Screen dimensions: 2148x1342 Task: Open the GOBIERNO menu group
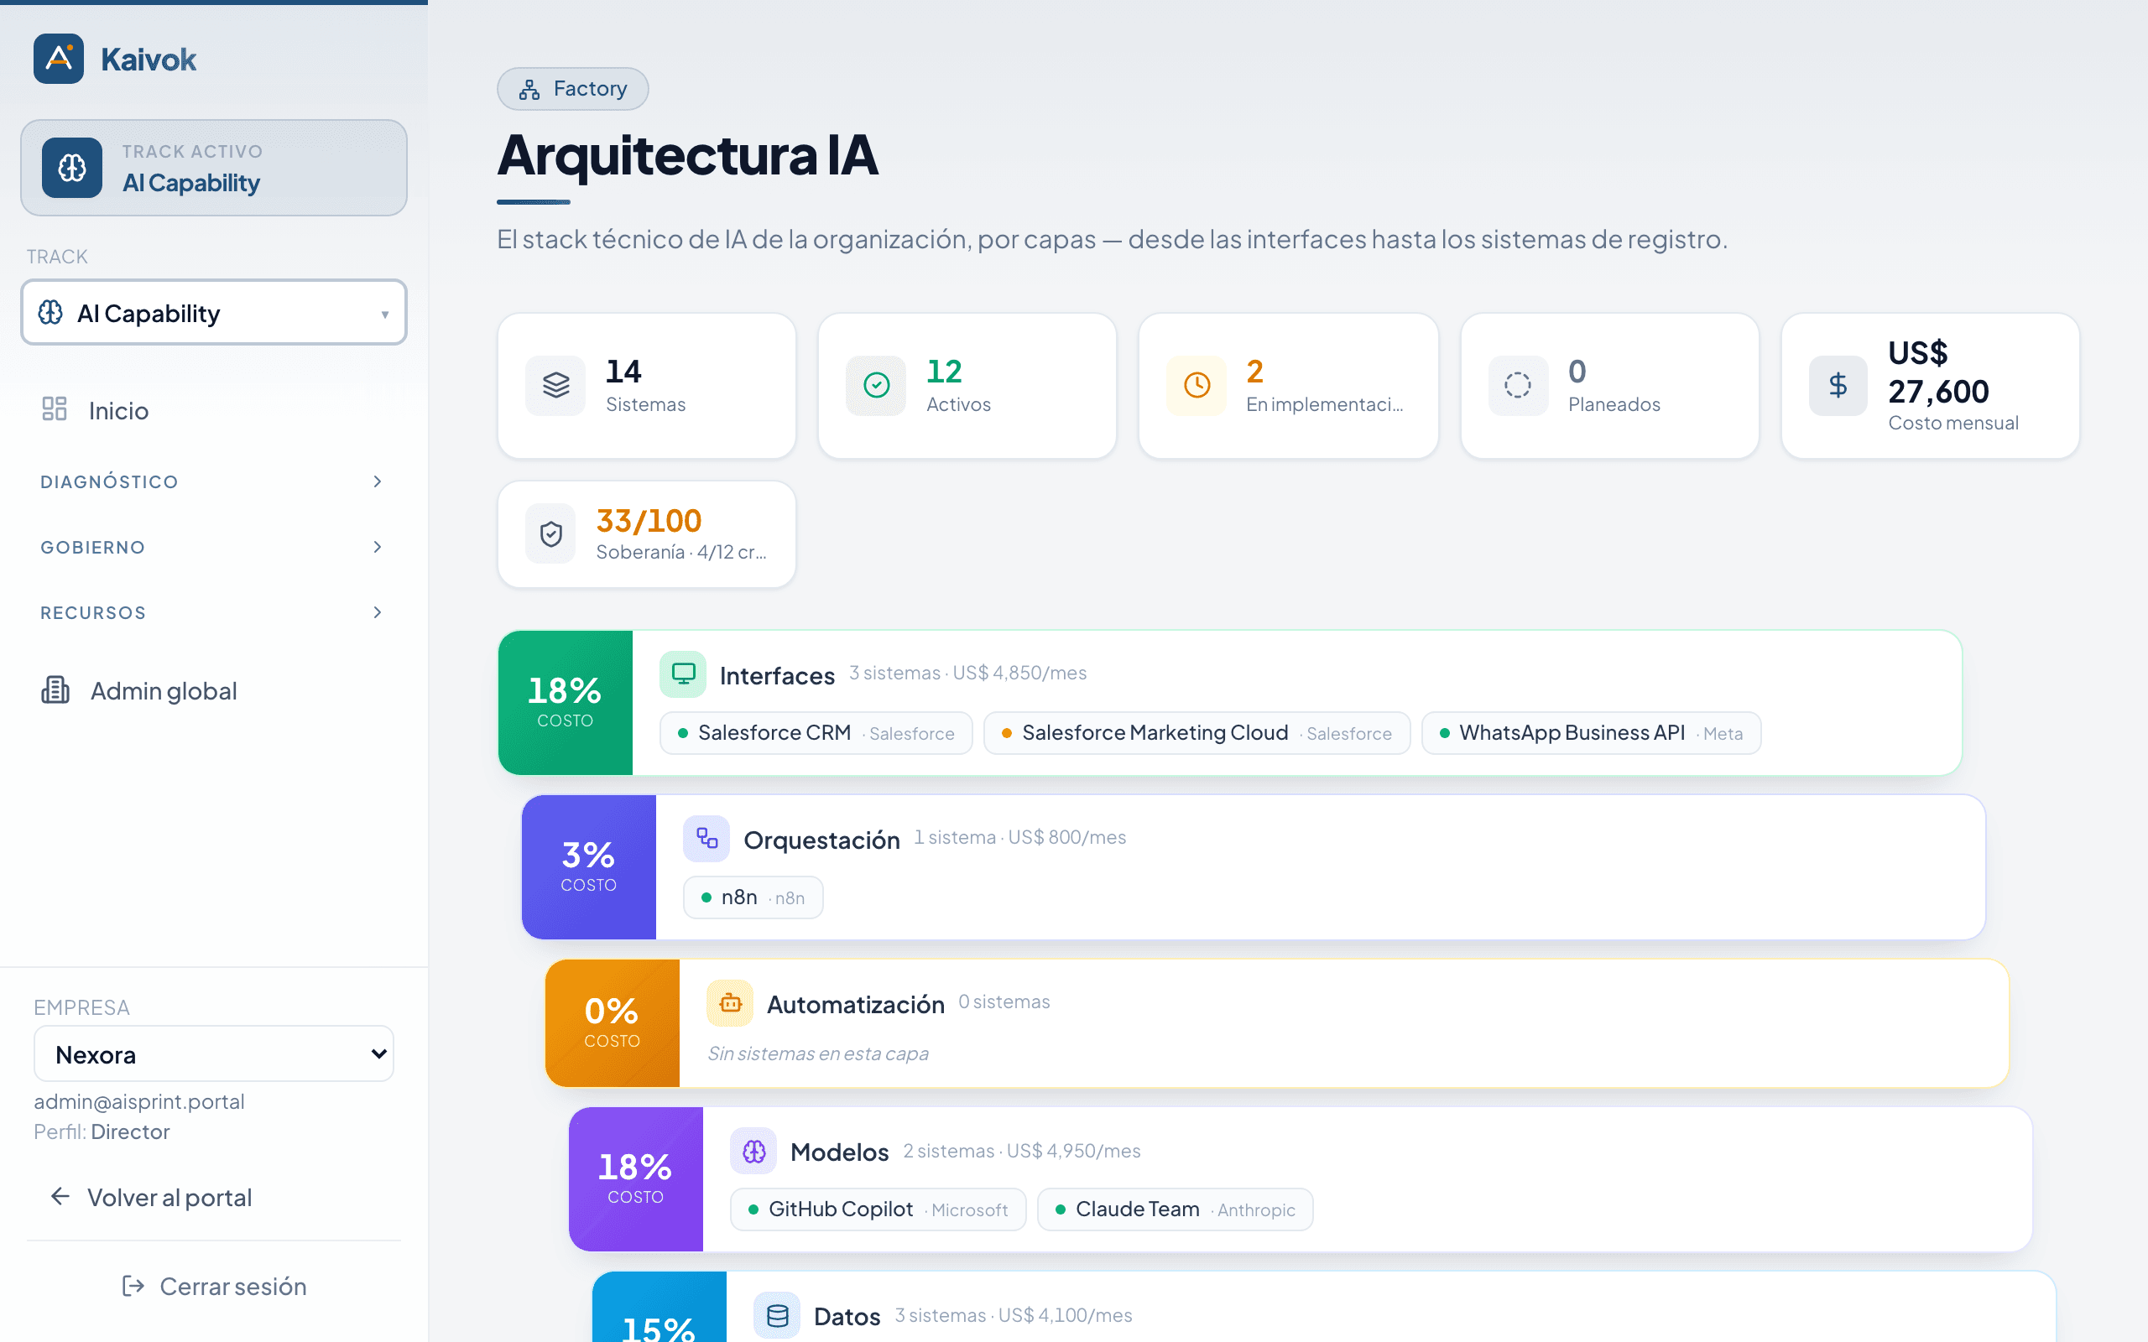pyautogui.click(x=214, y=547)
